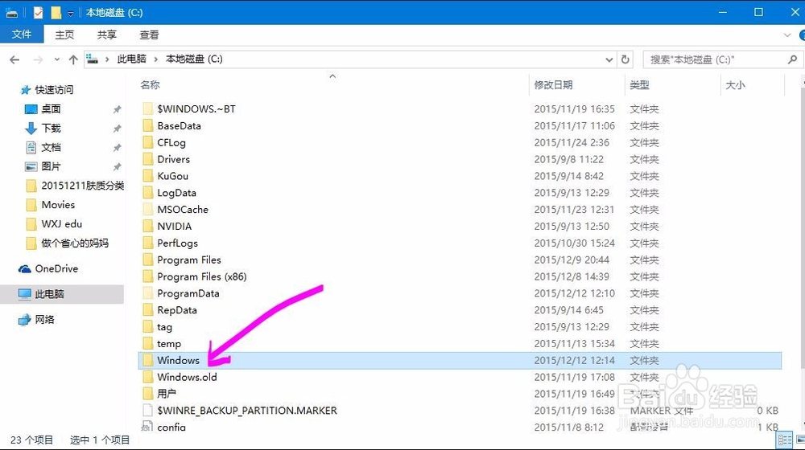Click the 用户 folder icon
Screen dimensions: 805x450
point(148,394)
